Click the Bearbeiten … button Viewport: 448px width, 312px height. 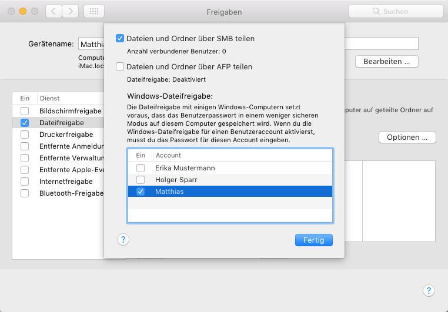387,61
